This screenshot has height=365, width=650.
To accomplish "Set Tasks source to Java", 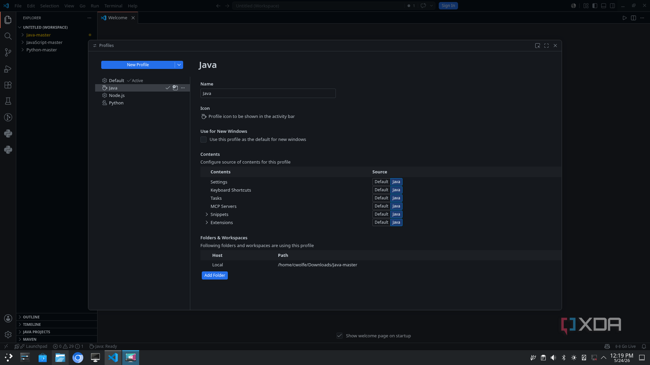I will click(x=396, y=198).
